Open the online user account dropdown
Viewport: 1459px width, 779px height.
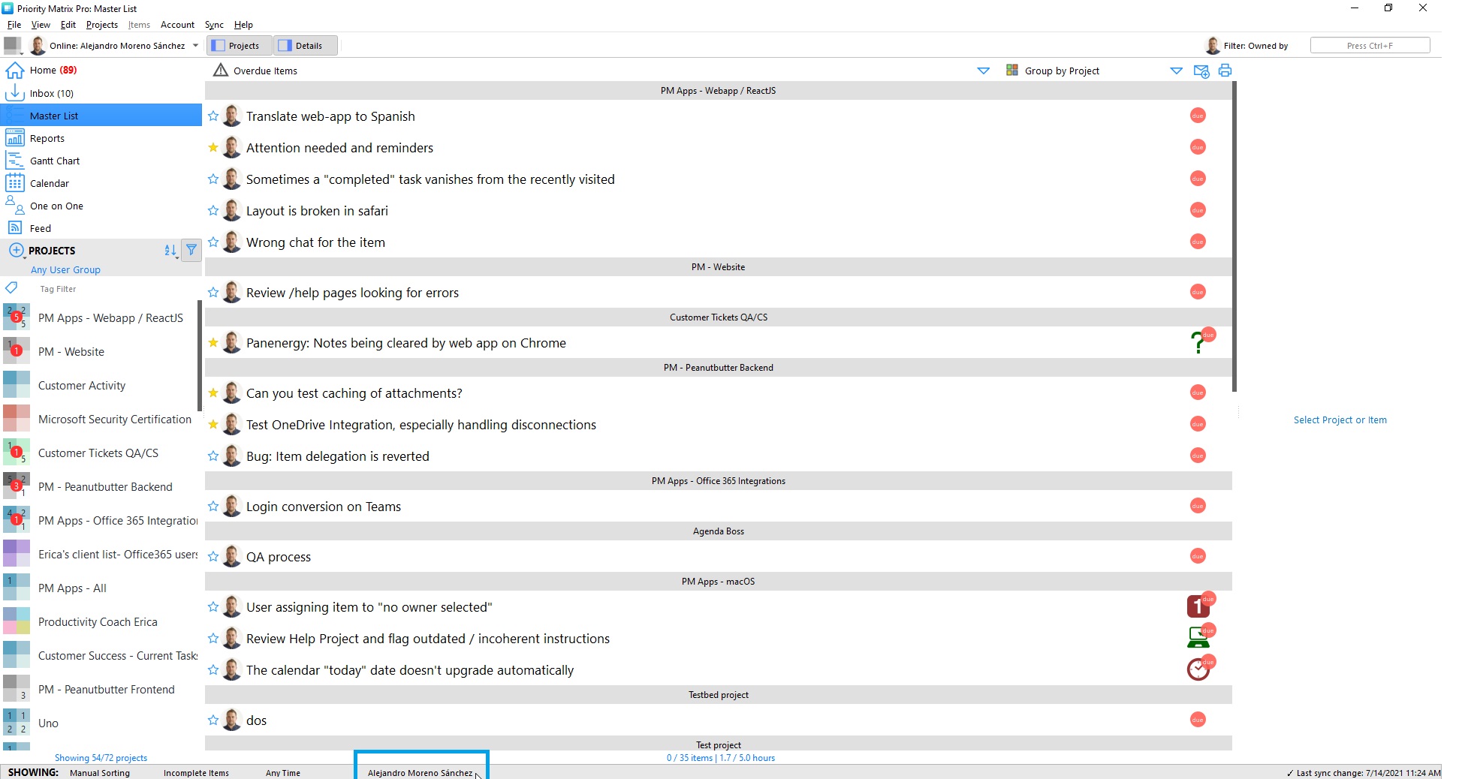tap(195, 46)
